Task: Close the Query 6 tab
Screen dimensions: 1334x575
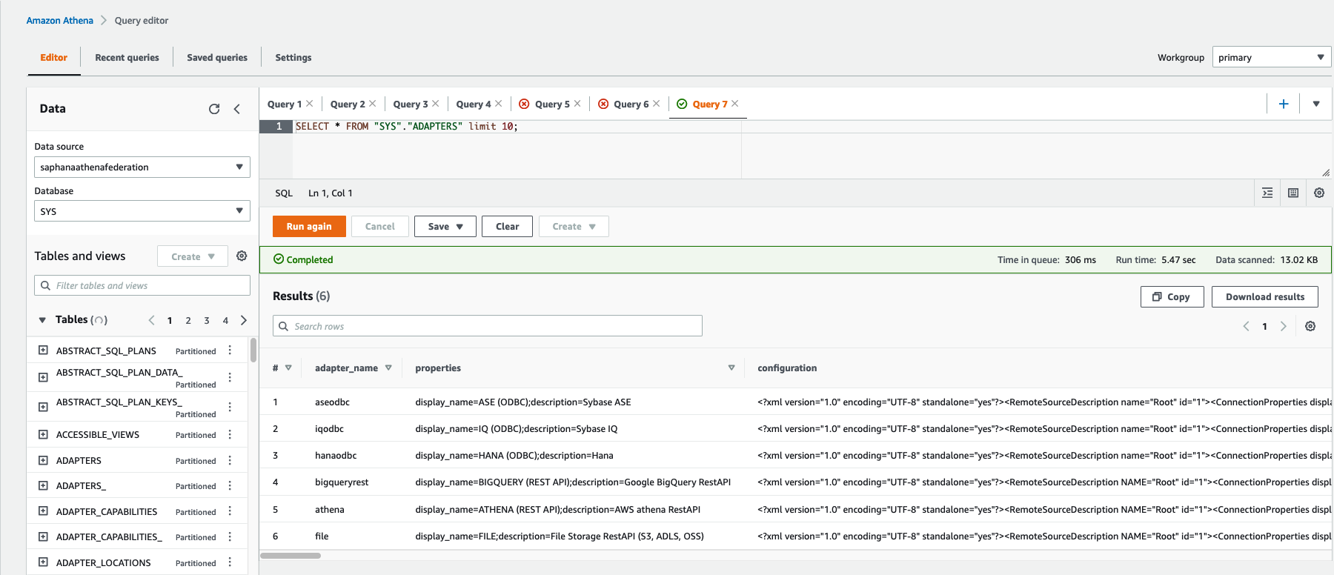Action: pyautogui.click(x=657, y=104)
